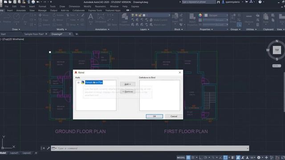Switch to the Annotate ribbon tab
The width and height of the screenshot is (285, 160).
pyautogui.click(x=21, y=11)
